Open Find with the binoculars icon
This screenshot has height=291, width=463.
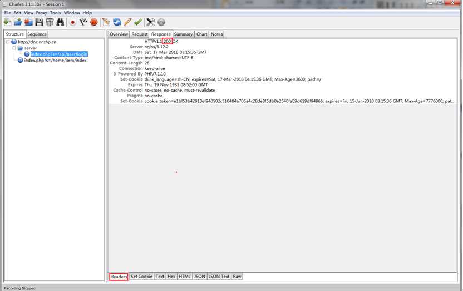(60, 22)
